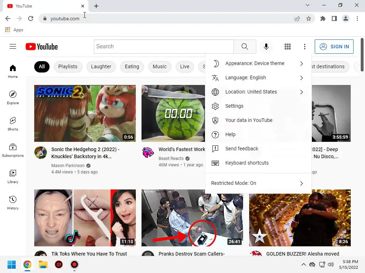Viewport: 365px width, 273px height.
Task: Show hidden system tray icons
Action: tap(304, 264)
